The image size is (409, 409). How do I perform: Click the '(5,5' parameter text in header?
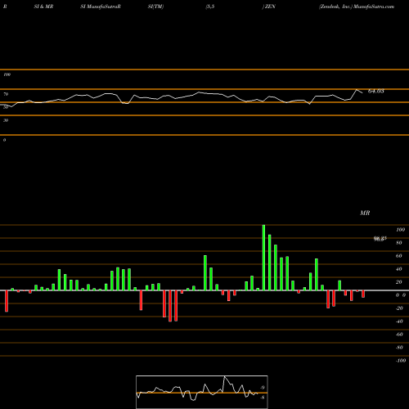[209, 7]
